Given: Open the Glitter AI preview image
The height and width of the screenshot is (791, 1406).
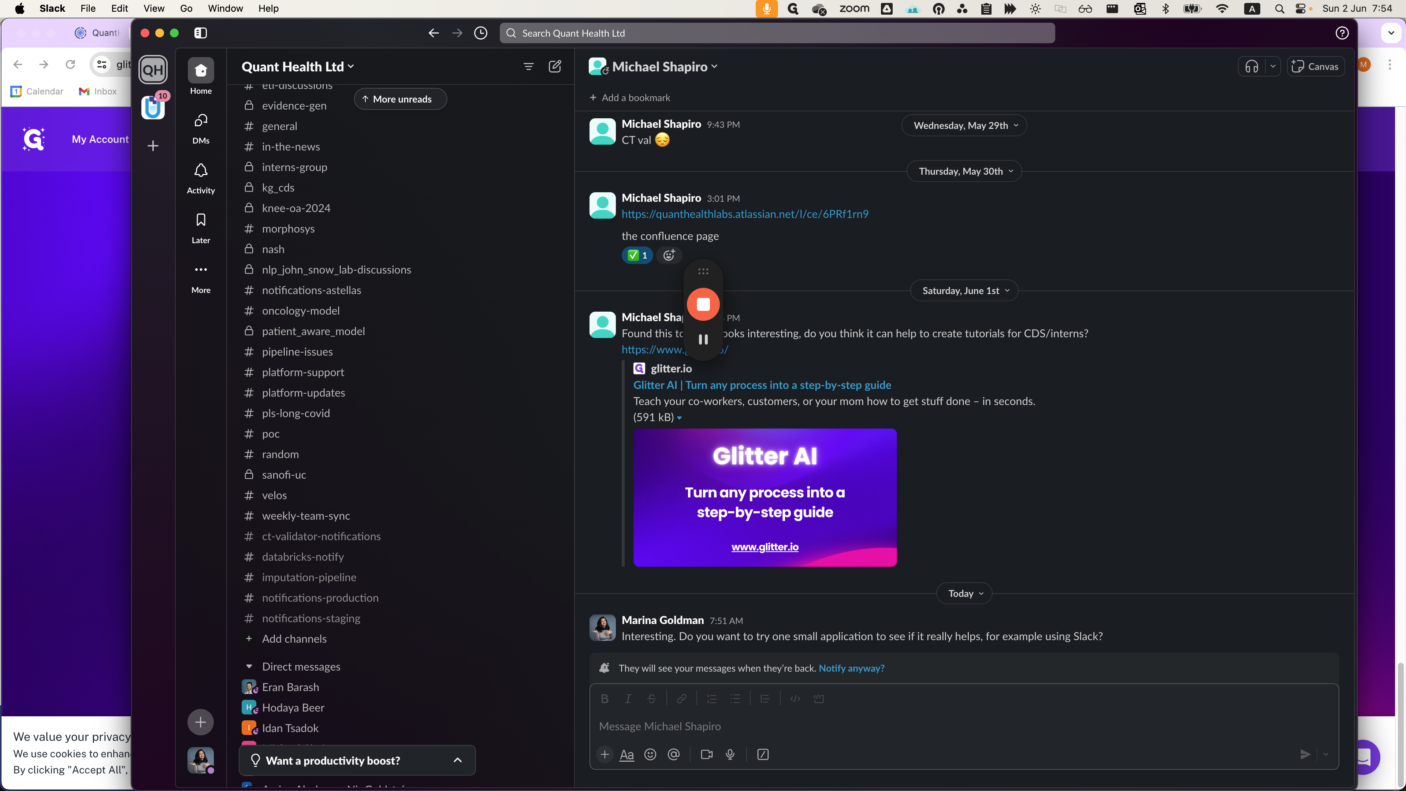Looking at the screenshot, I should [765, 498].
